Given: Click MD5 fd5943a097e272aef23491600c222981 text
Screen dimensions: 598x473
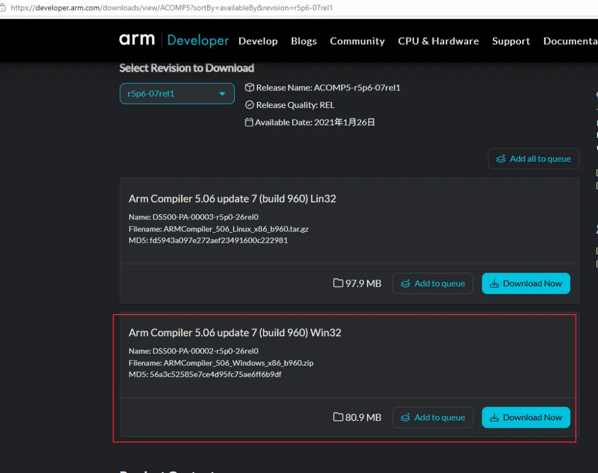Looking at the screenshot, I should click(x=208, y=240).
